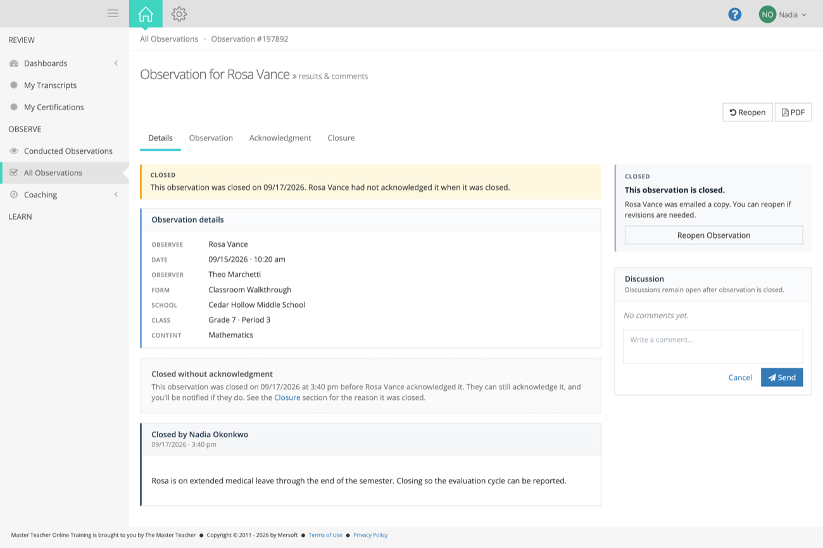Click the Write a comment field
This screenshot has width=823, height=548.
[x=713, y=346]
